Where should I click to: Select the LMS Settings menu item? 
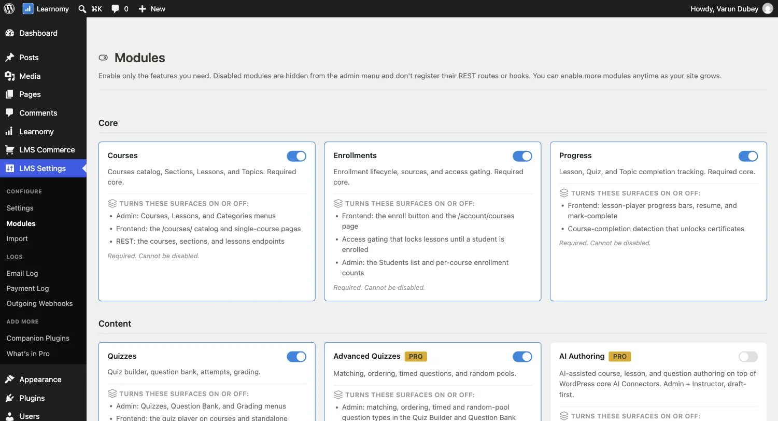pyautogui.click(x=43, y=169)
